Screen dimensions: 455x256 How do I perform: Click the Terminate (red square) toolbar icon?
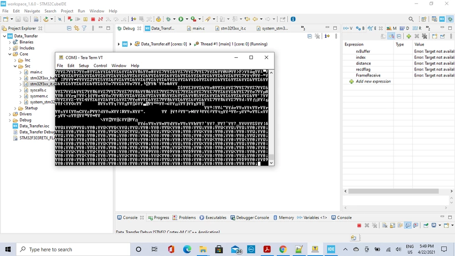93,19
